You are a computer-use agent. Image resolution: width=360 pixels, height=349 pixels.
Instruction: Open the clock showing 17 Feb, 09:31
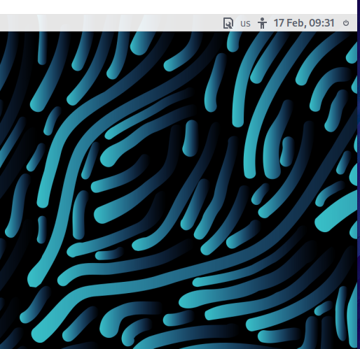point(304,23)
